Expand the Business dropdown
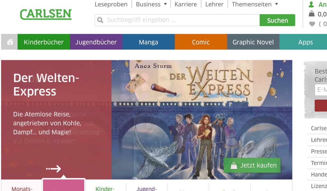 [151, 4]
